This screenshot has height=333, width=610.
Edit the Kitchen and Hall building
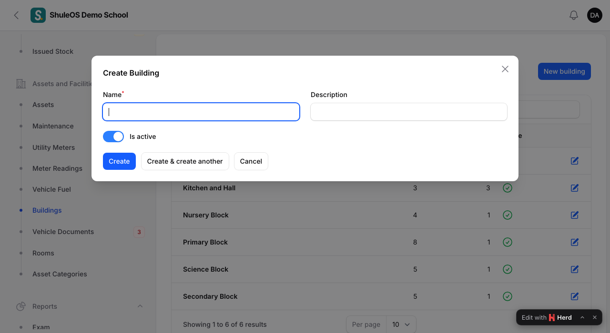(x=575, y=188)
